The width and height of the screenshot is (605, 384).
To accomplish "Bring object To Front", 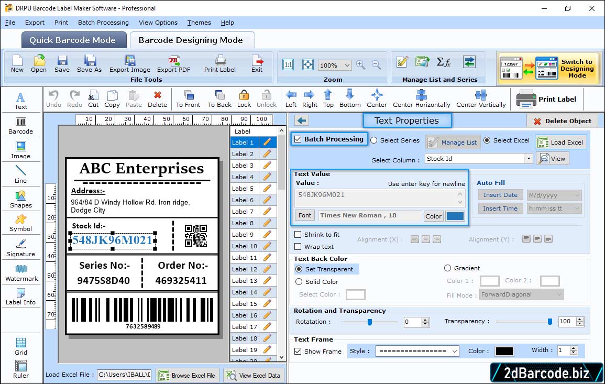I will pyautogui.click(x=188, y=99).
